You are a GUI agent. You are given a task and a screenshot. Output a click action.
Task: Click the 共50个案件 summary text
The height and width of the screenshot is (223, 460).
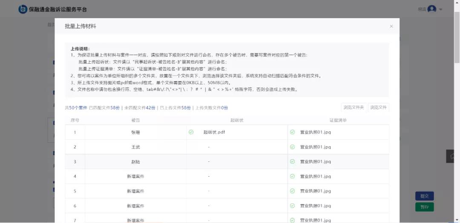(76, 108)
